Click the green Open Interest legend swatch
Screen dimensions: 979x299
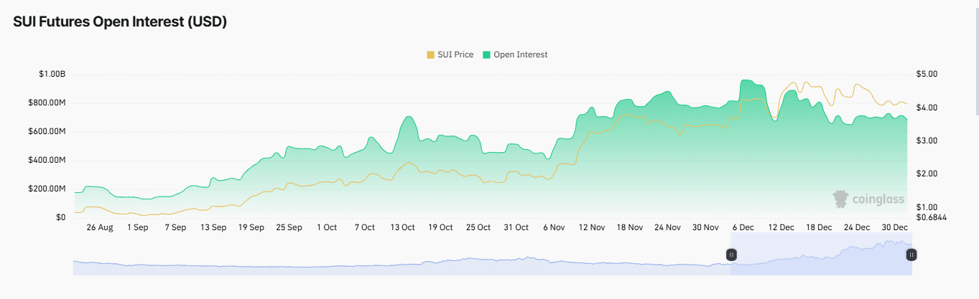tap(486, 54)
